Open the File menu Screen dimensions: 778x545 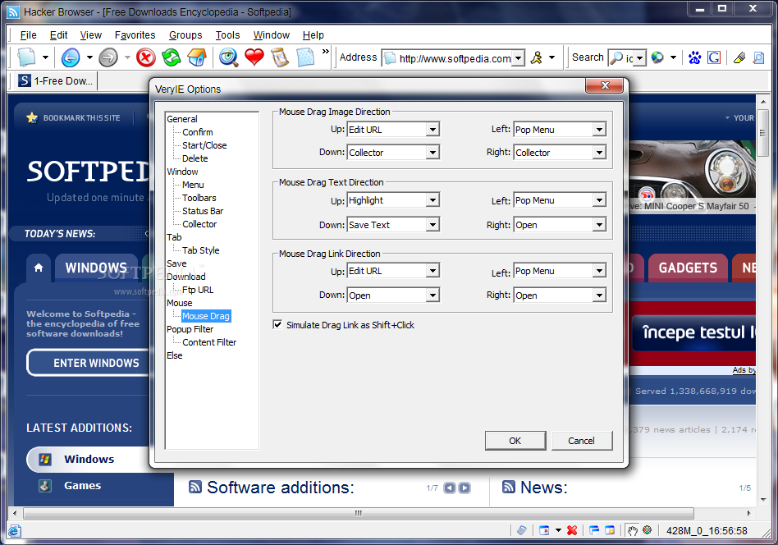pyautogui.click(x=28, y=34)
